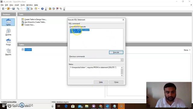193x109 pixels.
Task: Open Microsoft Edge from the taskbar
Action: (x=66, y=106)
